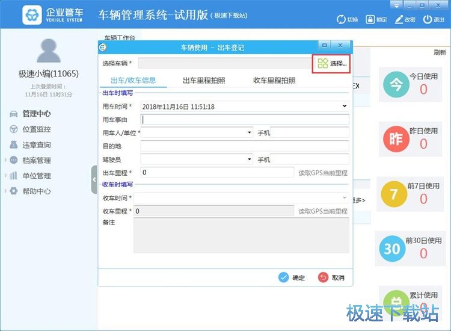Viewport: 451px width, 331px height.
Task: Click the 切换 switch user icon
Action: pyautogui.click(x=341, y=20)
